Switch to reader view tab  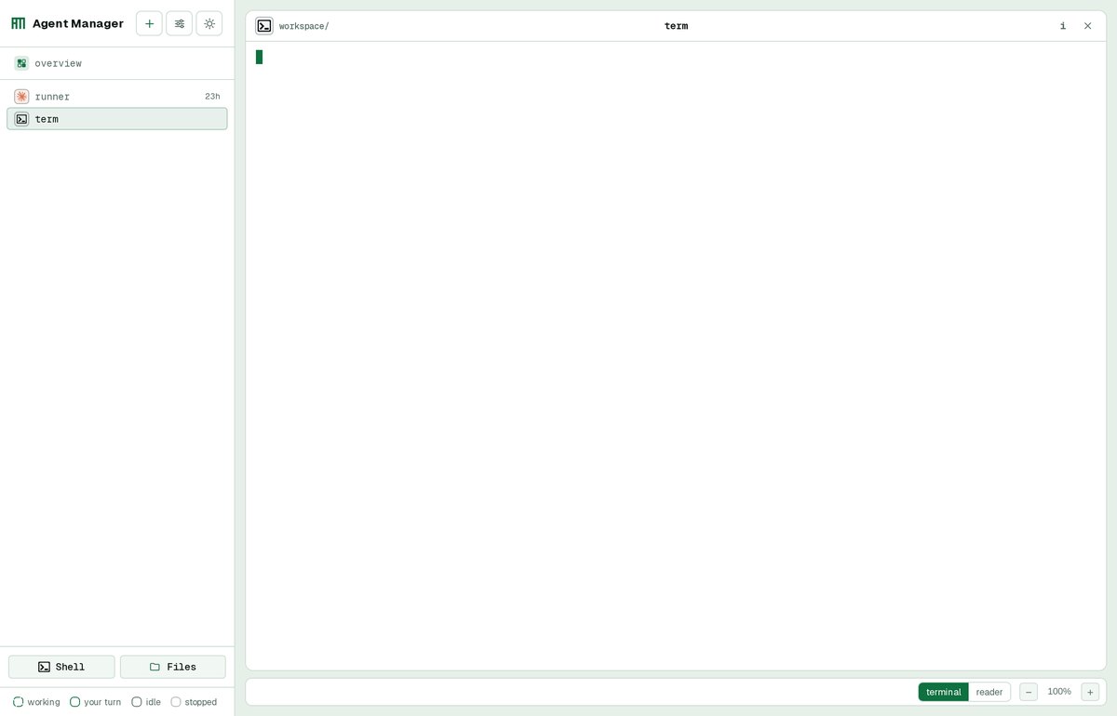click(x=989, y=692)
